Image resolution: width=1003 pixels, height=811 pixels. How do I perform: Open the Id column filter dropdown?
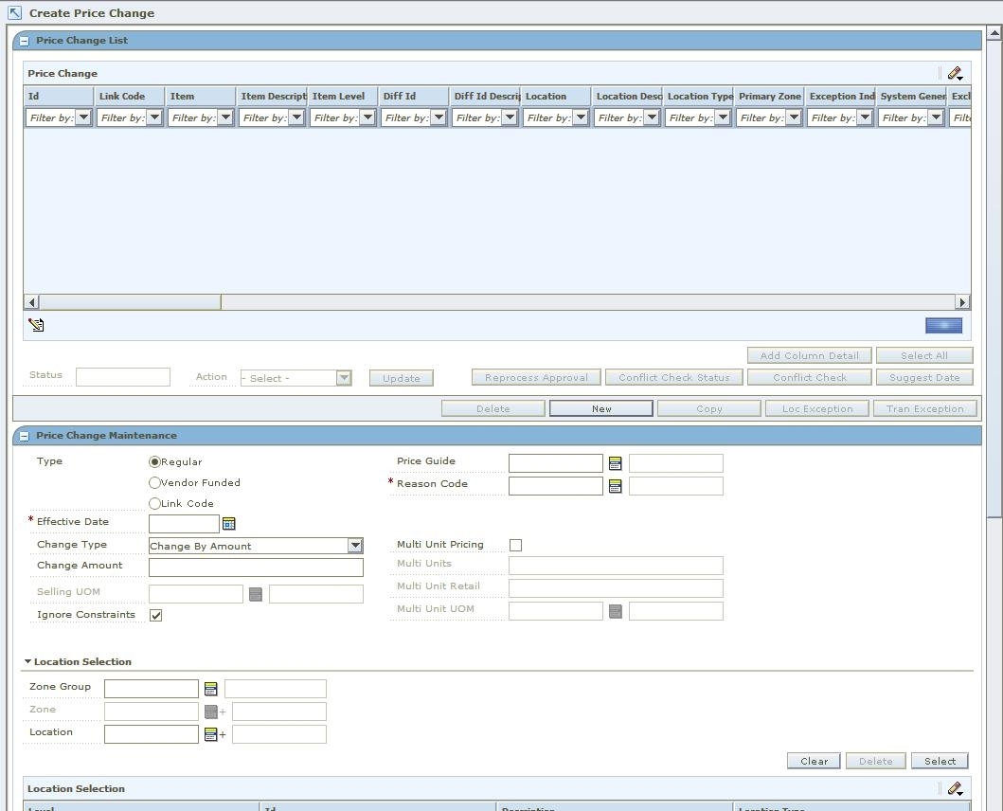tap(83, 117)
